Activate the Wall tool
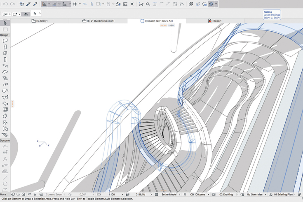The image size is (303, 202). click(x=5, y=41)
